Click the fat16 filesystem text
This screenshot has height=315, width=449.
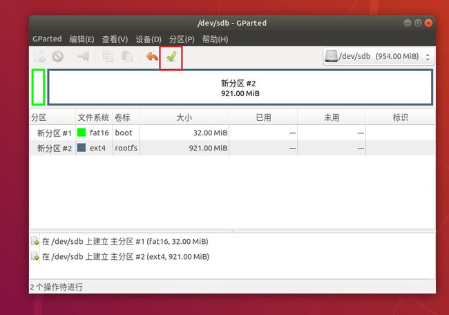coord(99,133)
